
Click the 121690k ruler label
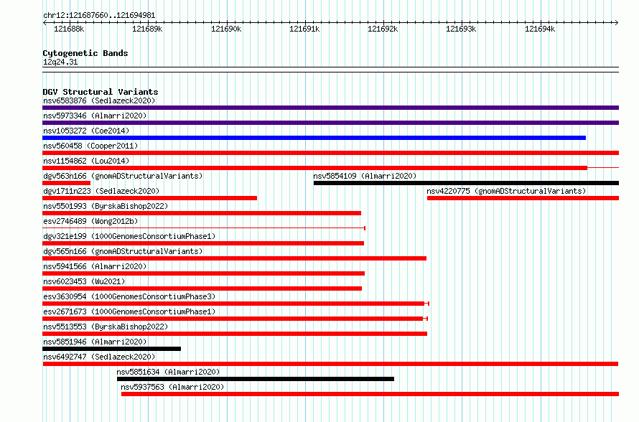point(226,29)
